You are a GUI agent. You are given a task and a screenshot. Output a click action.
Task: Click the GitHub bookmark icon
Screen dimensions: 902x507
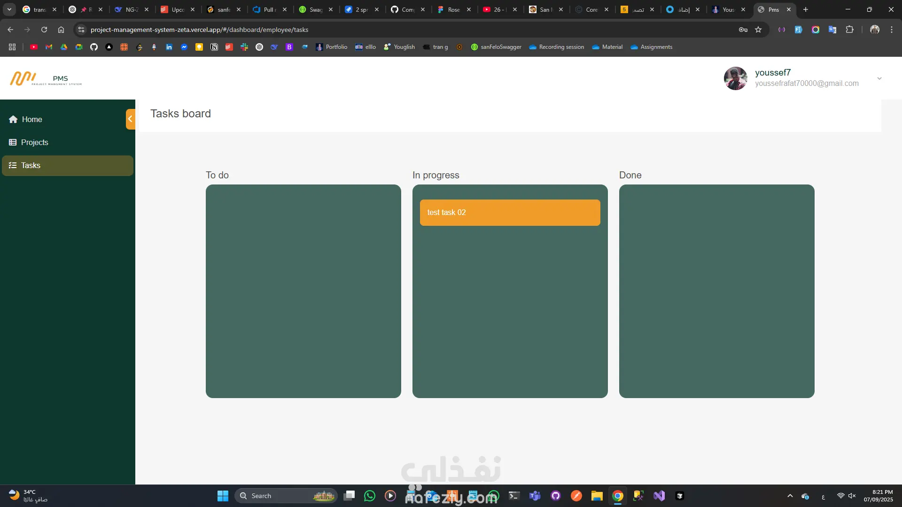click(x=94, y=47)
